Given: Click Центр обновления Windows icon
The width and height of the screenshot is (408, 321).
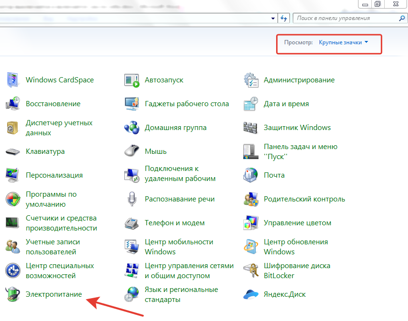Looking at the screenshot, I should pos(251,247).
